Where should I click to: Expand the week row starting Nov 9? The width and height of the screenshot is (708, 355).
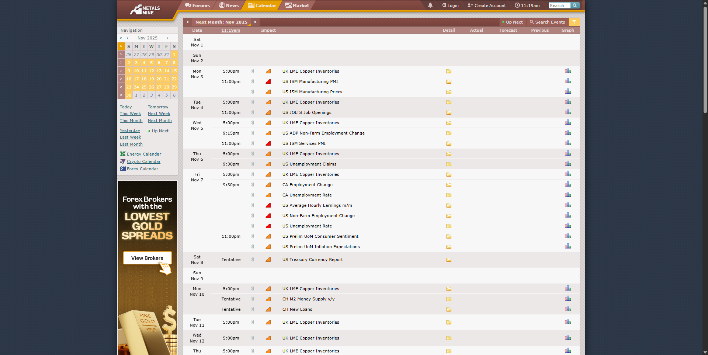point(121,71)
